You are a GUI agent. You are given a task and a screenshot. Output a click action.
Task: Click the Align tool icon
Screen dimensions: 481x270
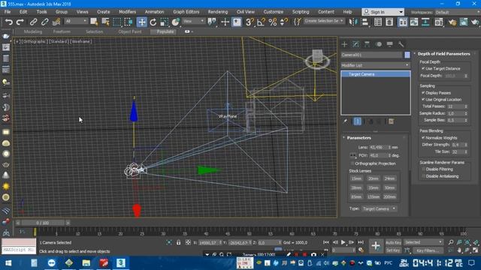click(x=365, y=22)
